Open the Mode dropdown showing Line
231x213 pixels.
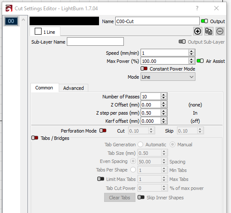pos(168,77)
